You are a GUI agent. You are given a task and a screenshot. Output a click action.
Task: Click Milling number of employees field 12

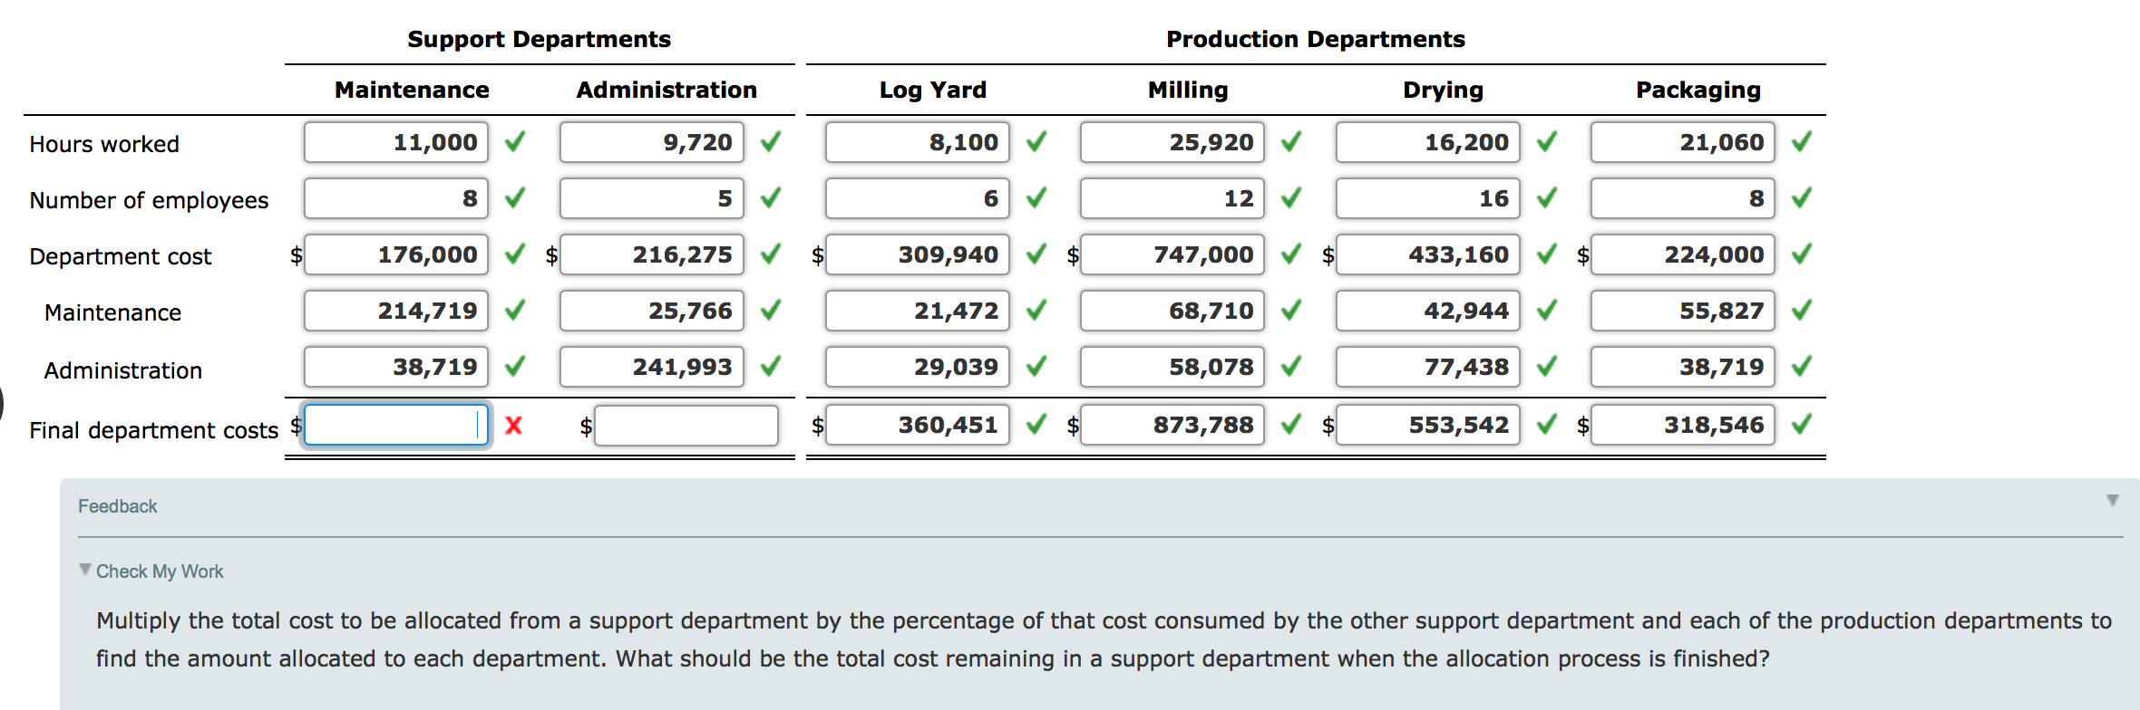pyautogui.click(x=1172, y=198)
